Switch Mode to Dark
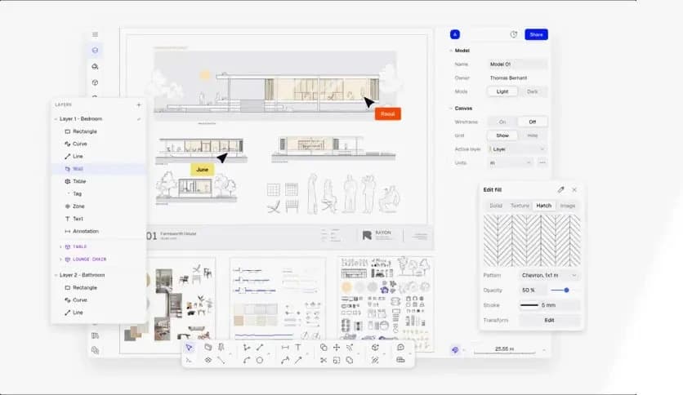This screenshot has height=395, width=683. (532, 91)
